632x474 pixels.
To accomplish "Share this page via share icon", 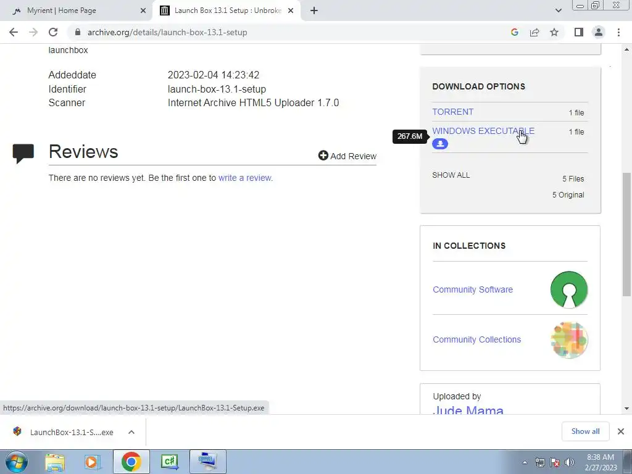I will point(534,32).
